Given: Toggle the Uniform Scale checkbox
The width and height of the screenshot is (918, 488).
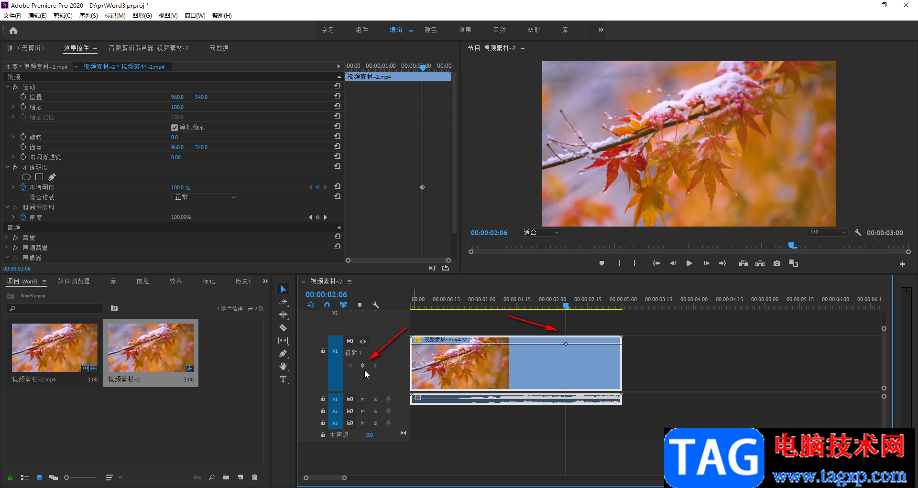Looking at the screenshot, I should 175,128.
